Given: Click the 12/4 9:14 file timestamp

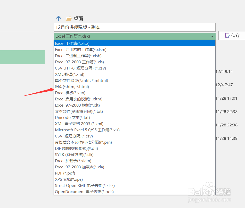Looking at the screenshot, I should (224, 71).
